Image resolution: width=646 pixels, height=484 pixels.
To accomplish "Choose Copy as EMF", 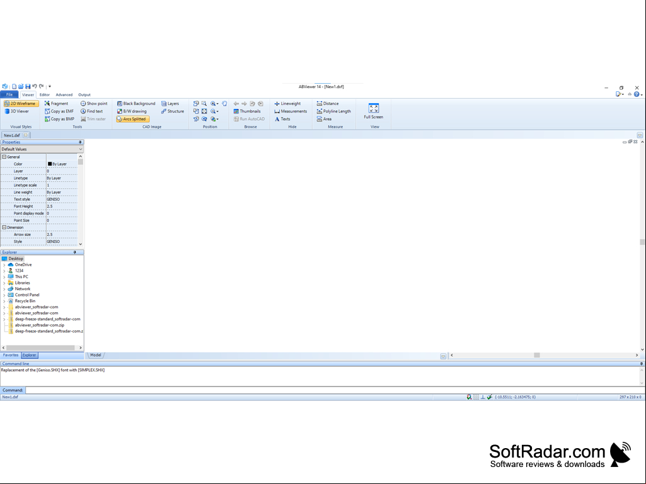I will click(59, 111).
